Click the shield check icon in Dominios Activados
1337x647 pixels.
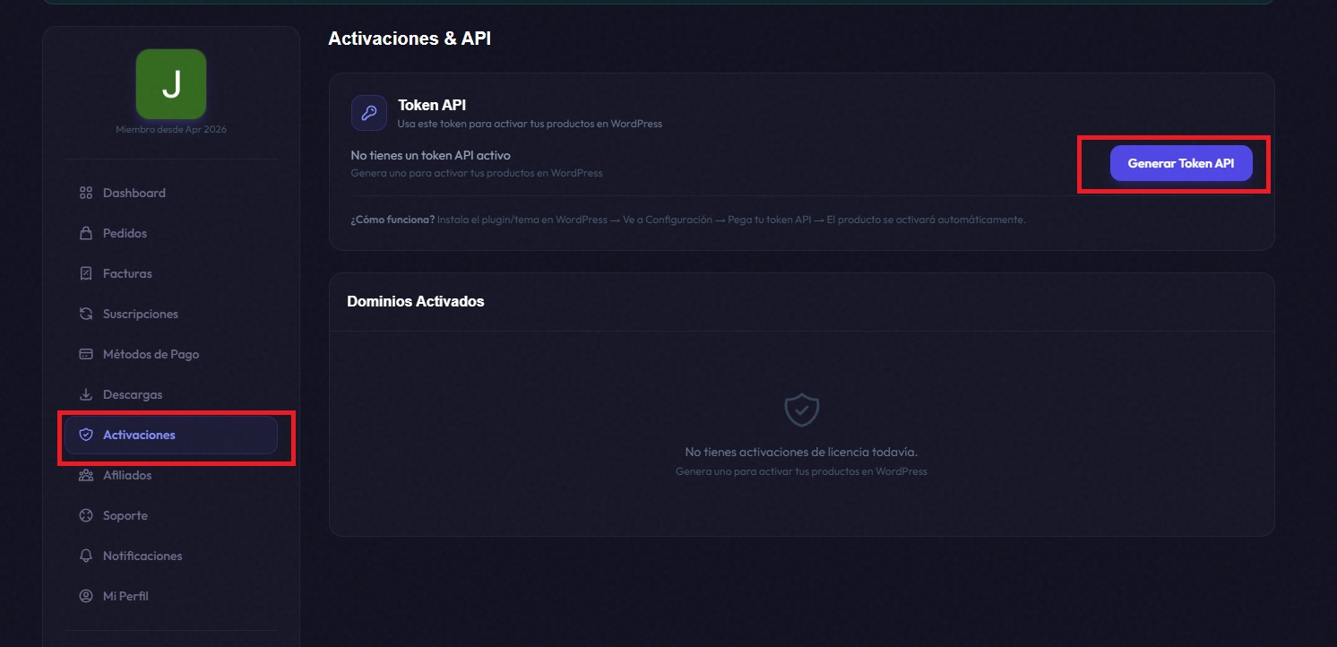[x=801, y=410]
